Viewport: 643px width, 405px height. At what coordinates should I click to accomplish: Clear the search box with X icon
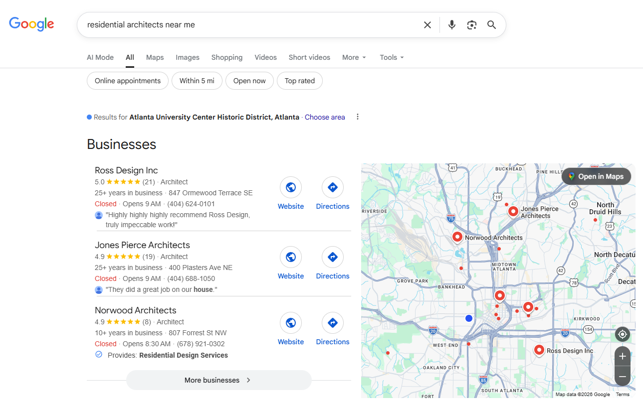coord(428,25)
